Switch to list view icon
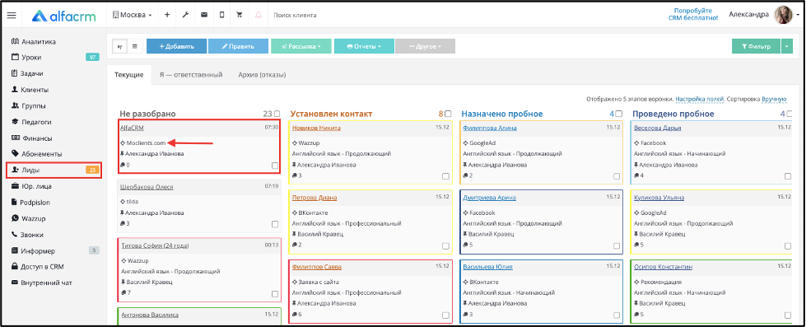The height and width of the screenshot is (327, 806). [135, 46]
